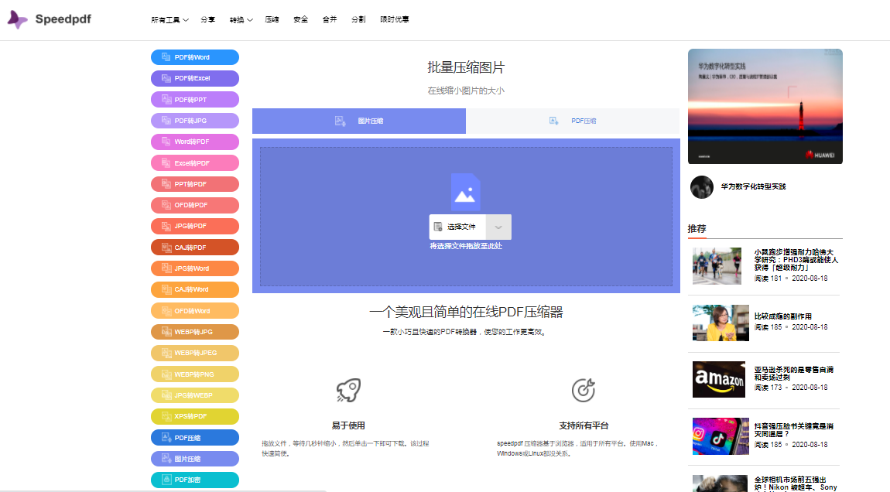The height and width of the screenshot is (492, 890).
Task: Open the runners article thumbnail
Action: [x=717, y=265]
